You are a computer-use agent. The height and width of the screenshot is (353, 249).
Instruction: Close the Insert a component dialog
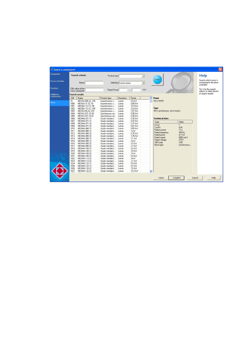[x=220, y=69]
